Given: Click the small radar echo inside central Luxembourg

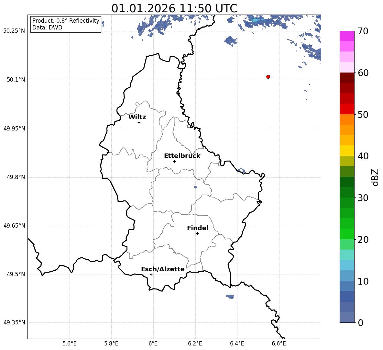Looking at the screenshot, I should click(195, 187).
